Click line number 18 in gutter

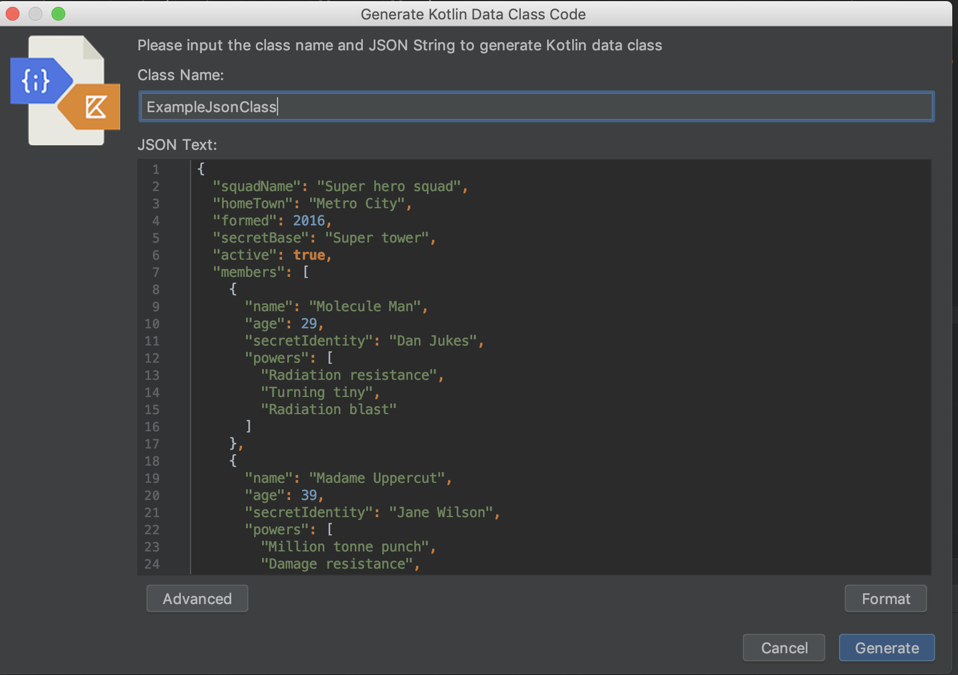point(152,461)
